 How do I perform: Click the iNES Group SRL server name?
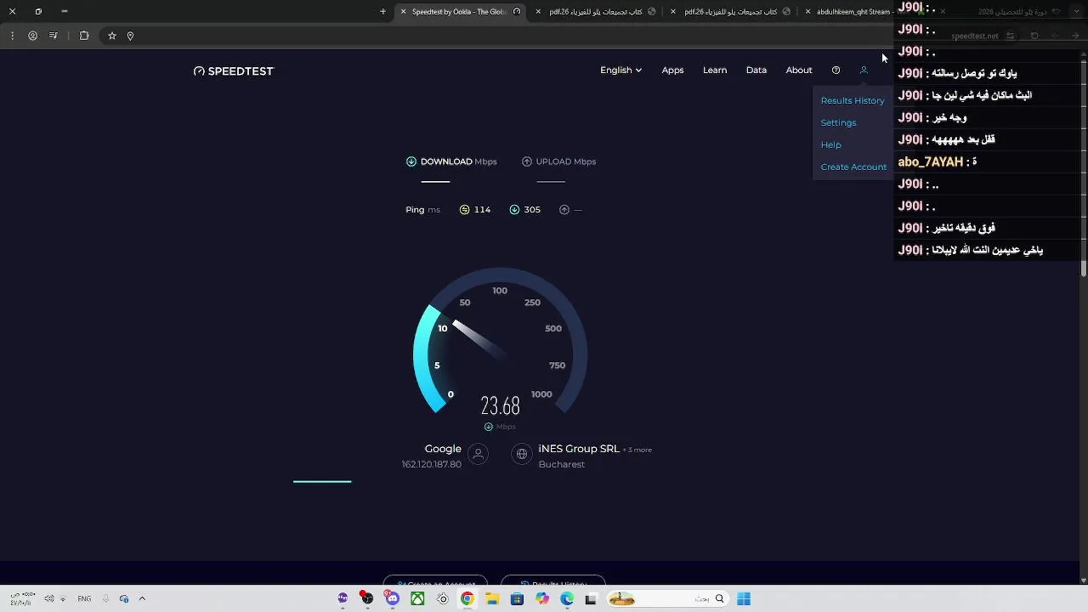579,449
